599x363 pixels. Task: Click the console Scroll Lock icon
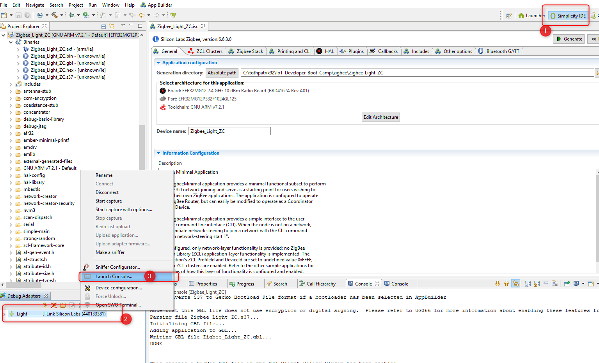pos(536,284)
